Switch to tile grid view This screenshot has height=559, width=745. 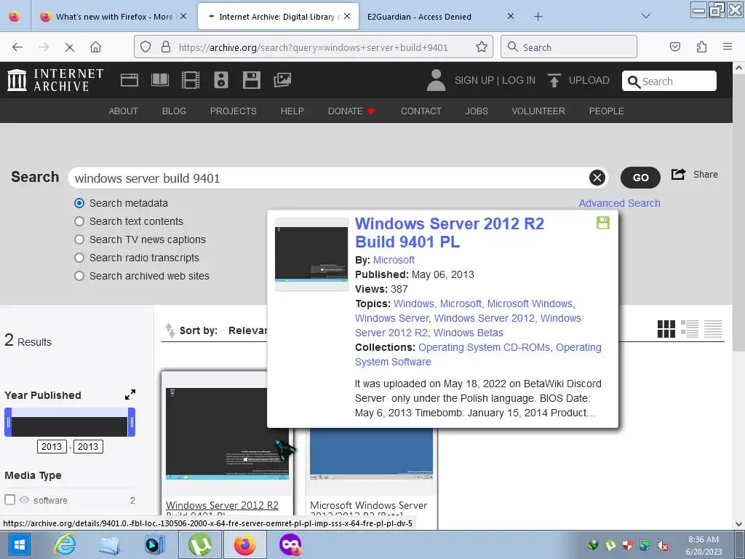pos(666,328)
